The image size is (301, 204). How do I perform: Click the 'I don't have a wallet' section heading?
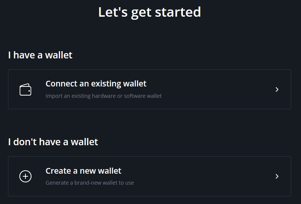53,142
